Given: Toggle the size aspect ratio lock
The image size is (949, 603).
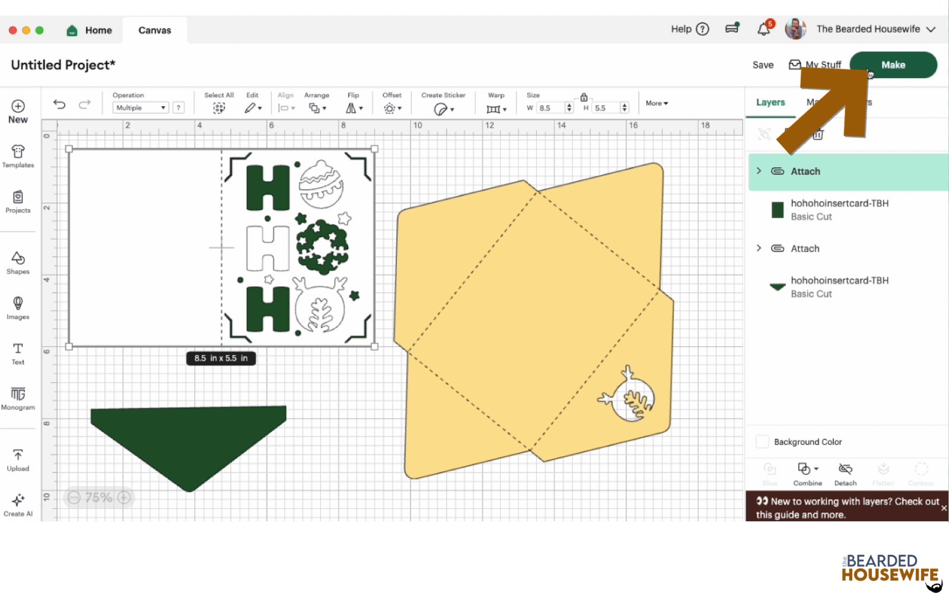Looking at the screenshot, I should click(584, 97).
